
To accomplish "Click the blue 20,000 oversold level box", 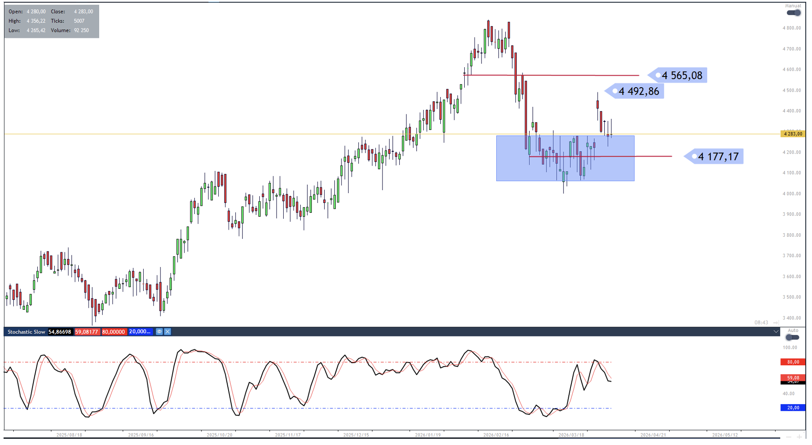I will tap(140, 332).
